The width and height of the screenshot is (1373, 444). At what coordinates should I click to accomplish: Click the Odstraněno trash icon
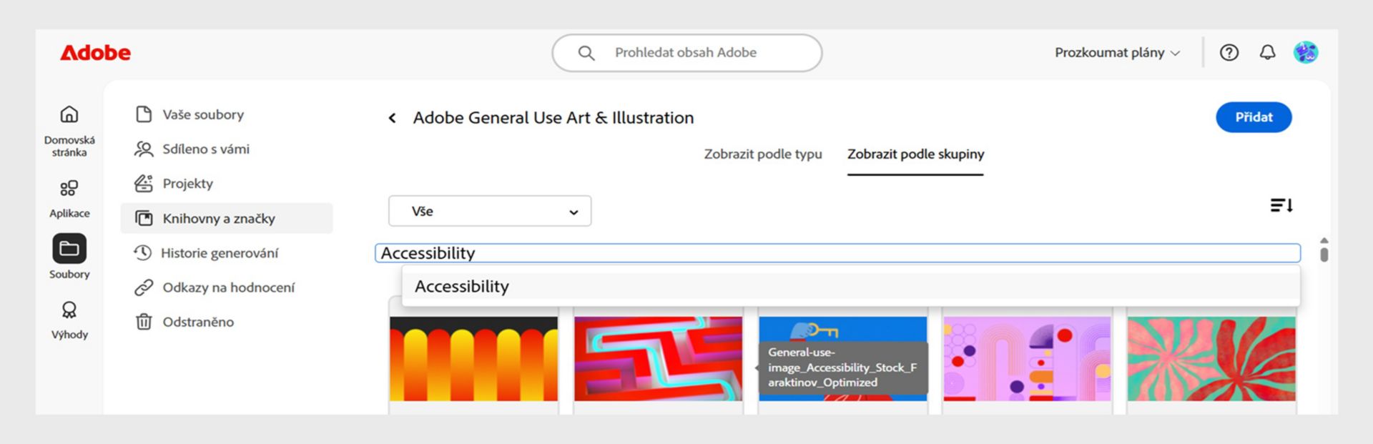pos(144,322)
